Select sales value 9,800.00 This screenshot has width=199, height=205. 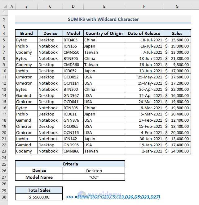[177, 65]
